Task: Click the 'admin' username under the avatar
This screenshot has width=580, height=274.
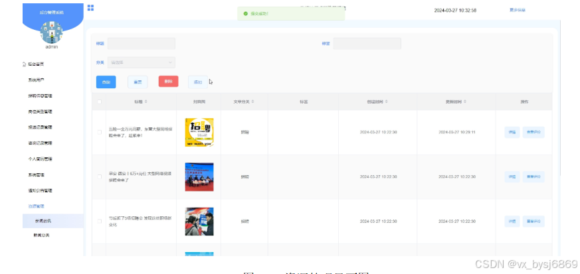Action: pyautogui.click(x=51, y=47)
